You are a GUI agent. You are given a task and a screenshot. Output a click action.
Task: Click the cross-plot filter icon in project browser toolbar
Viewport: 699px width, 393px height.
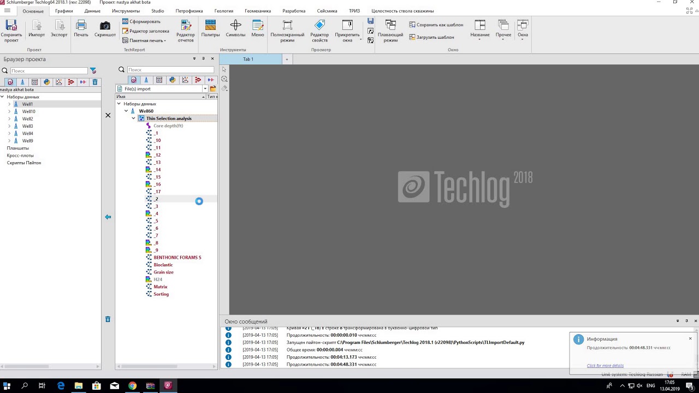(58, 82)
